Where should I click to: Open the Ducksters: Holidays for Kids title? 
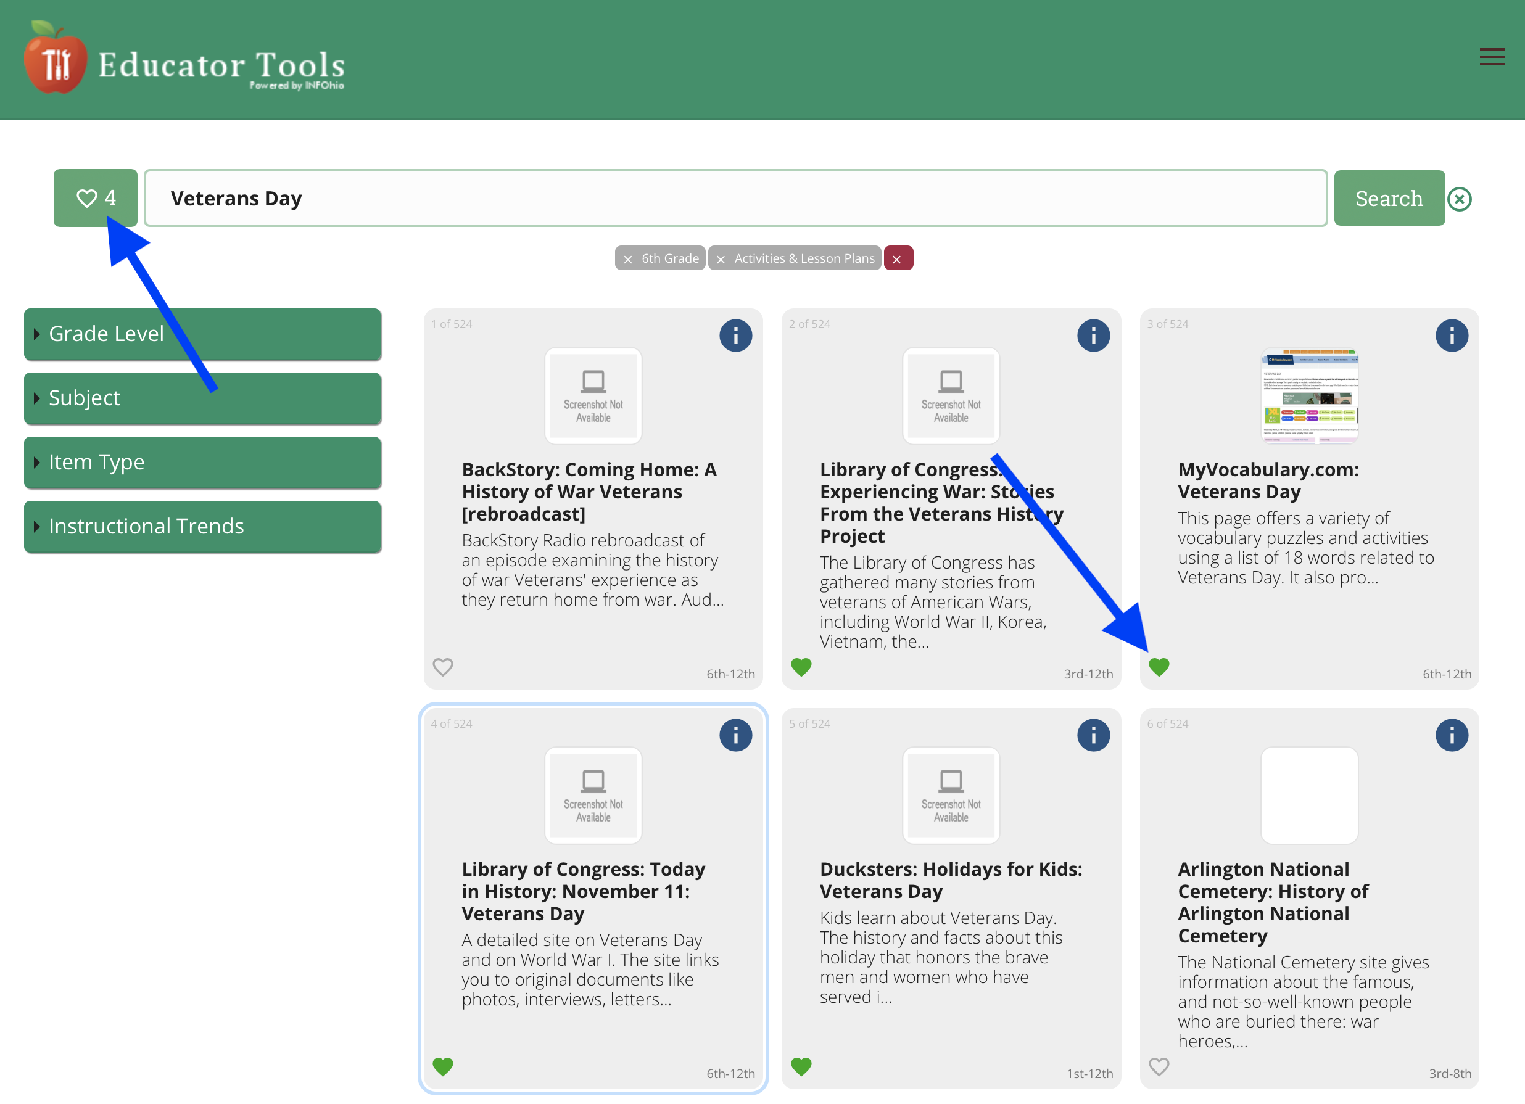coord(951,880)
